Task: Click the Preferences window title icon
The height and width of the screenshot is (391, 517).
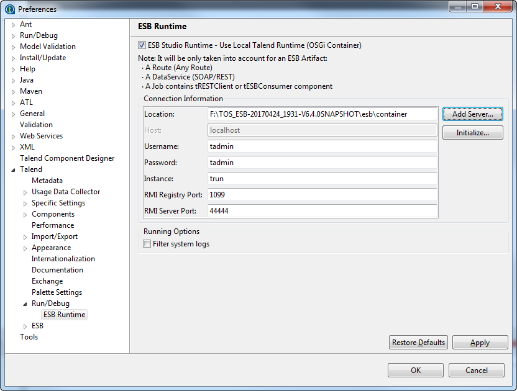Action: pos(10,9)
